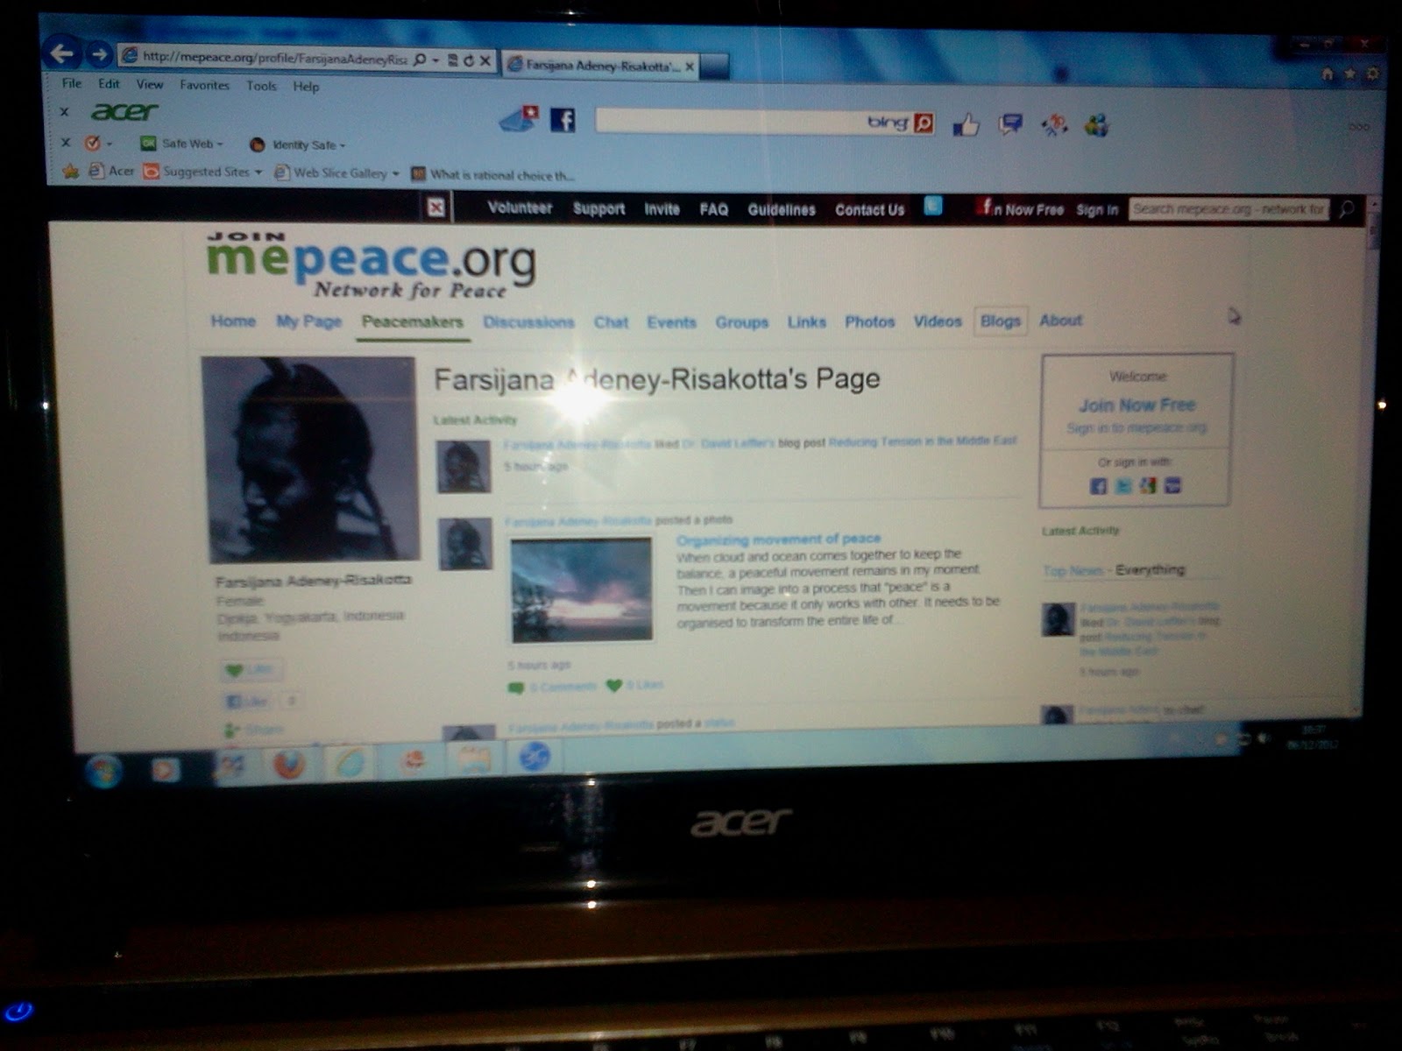Stop loading with the address bar X icon
This screenshot has height=1051, width=1402.
(x=485, y=60)
